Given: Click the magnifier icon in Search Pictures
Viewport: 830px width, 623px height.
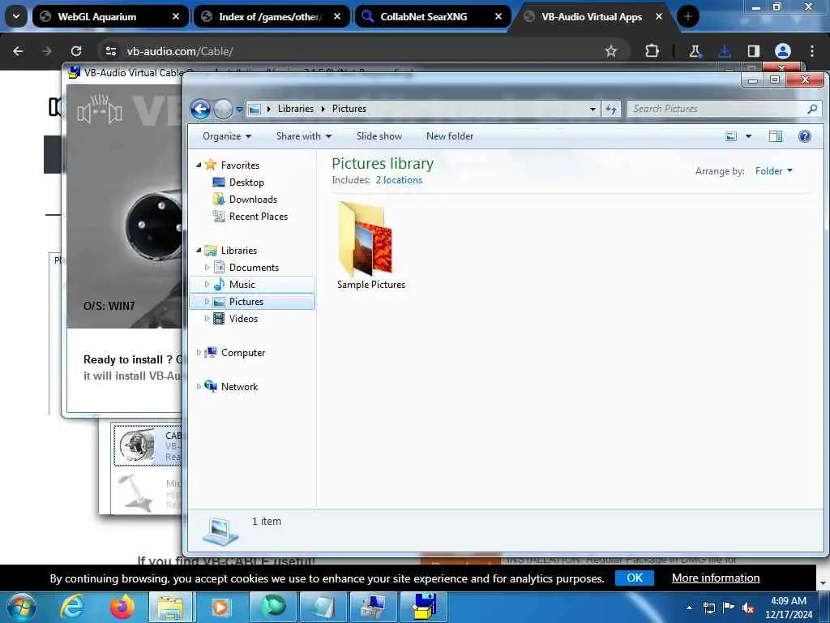Looking at the screenshot, I should 812,109.
